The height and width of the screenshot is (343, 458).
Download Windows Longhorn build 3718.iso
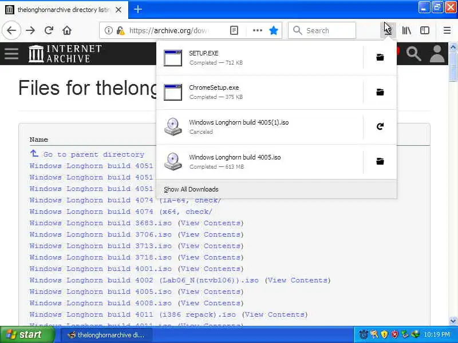point(101,257)
